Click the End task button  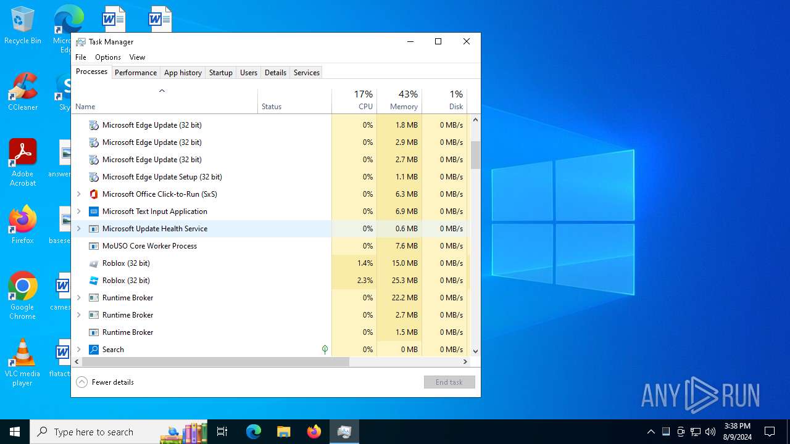(449, 382)
